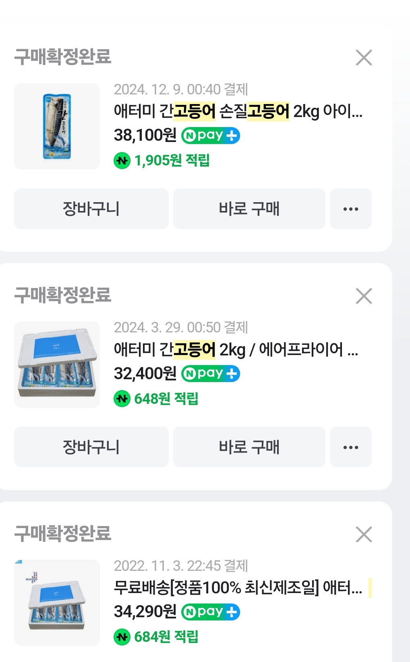Remove the 2024. 3. 29. order card
This screenshot has width=410, height=662.
[x=364, y=296]
